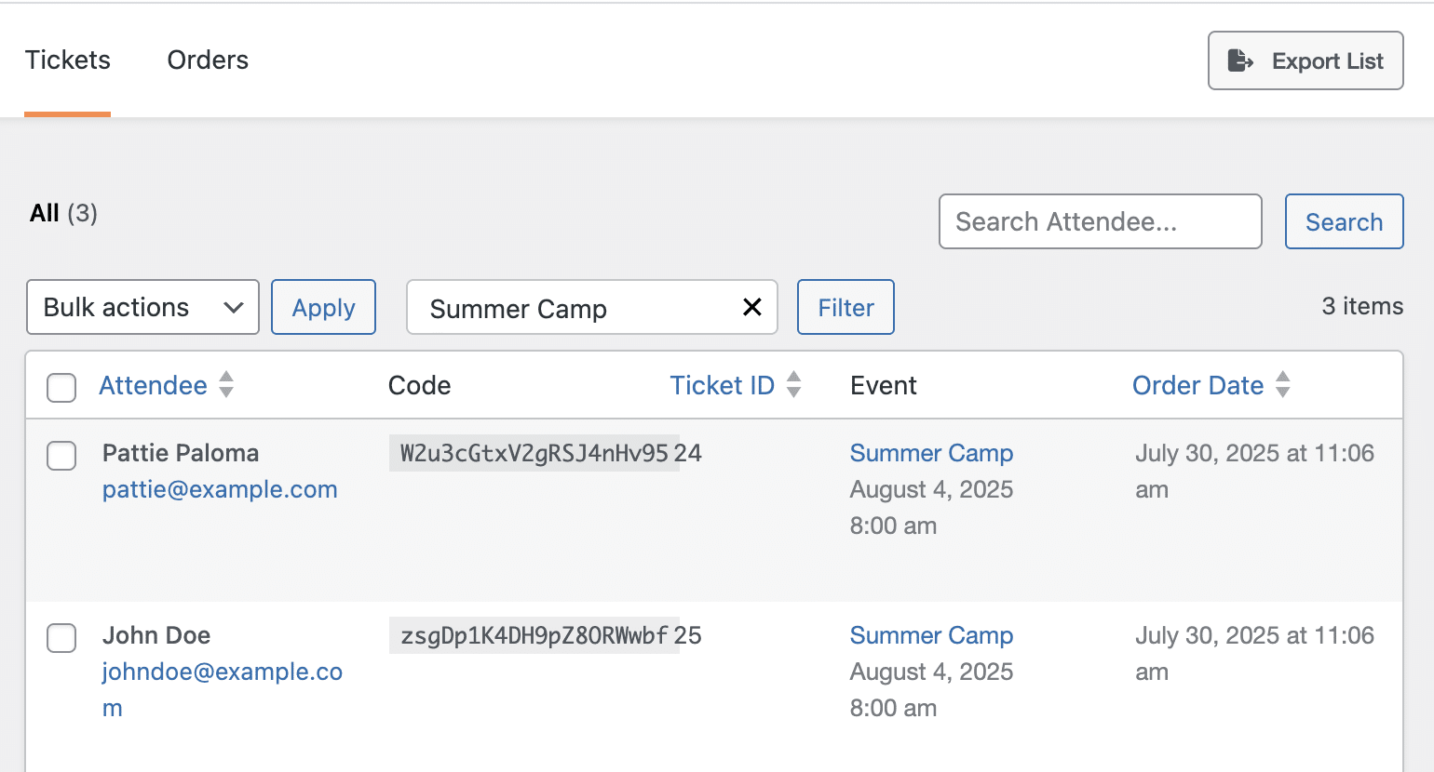The image size is (1434, 772).
Task: Check the John Doe row checkbox
Action: 61,637
